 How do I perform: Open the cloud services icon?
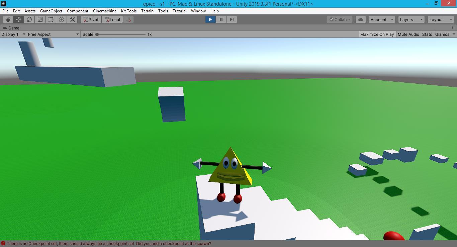click(x=361, y=19)
